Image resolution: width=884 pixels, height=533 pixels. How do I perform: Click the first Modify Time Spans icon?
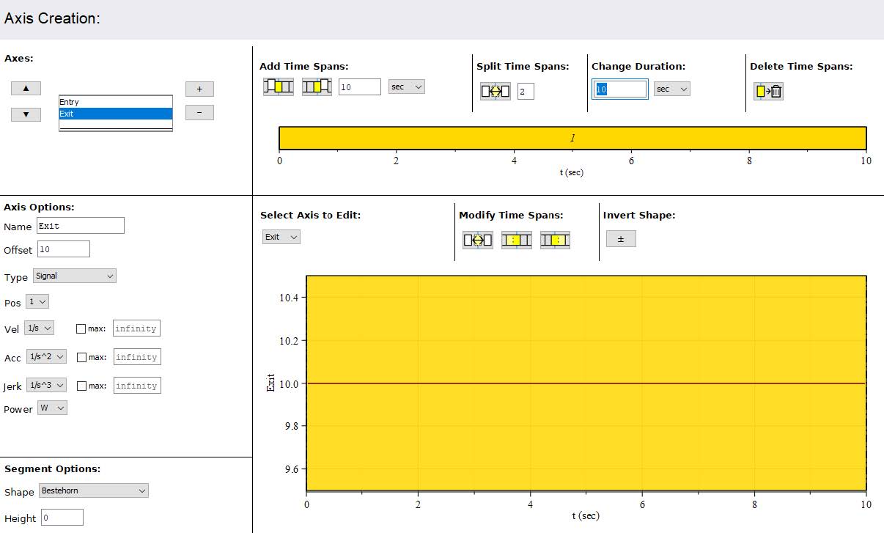tap(477, 240)
